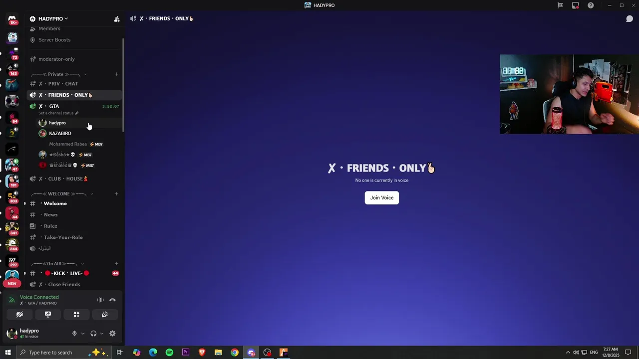Viewport: 639px width, 359px height.
Task: Select user KAZABIRO in GTA voice channel
Action: pos(79,134)
